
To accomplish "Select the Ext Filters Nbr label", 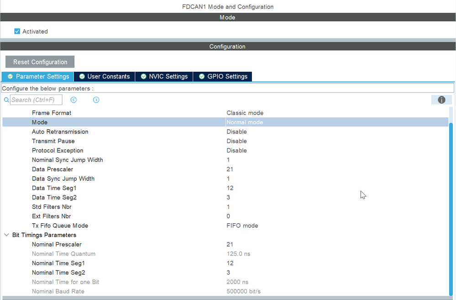I will point(51,216).
